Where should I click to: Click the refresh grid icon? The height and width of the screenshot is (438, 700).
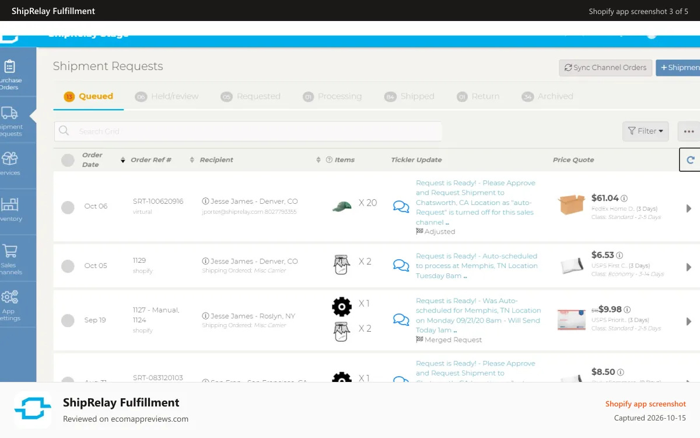pos(690,160)
